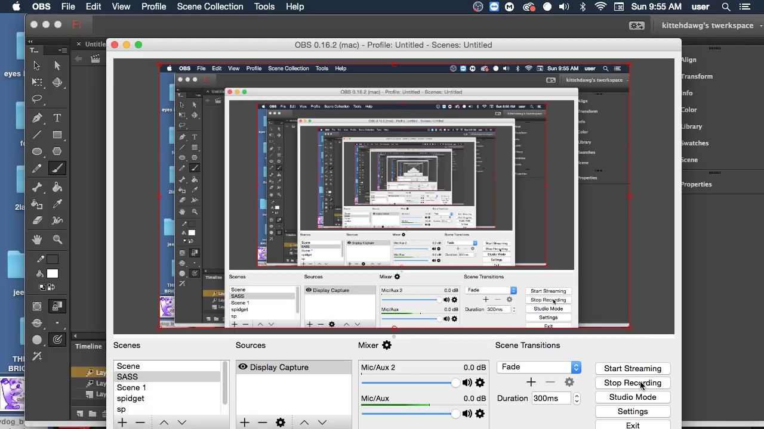
Task: Select the Zoom magnifier tool
Action: coord(57,239)
